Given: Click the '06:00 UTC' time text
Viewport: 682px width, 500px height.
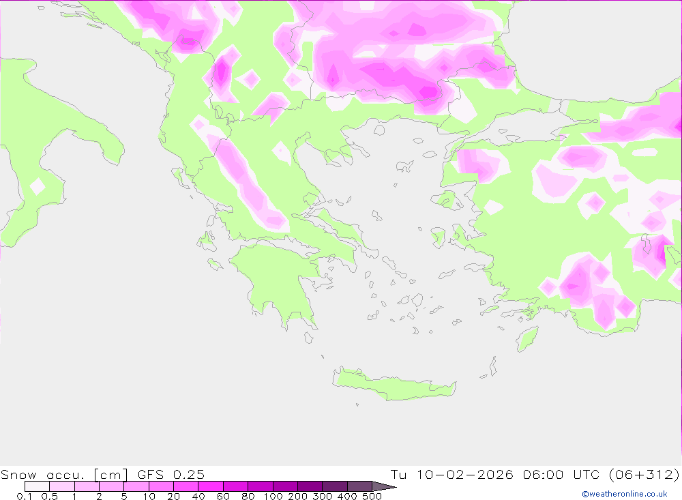Looking at the screenshot, I should click(561, 474).
